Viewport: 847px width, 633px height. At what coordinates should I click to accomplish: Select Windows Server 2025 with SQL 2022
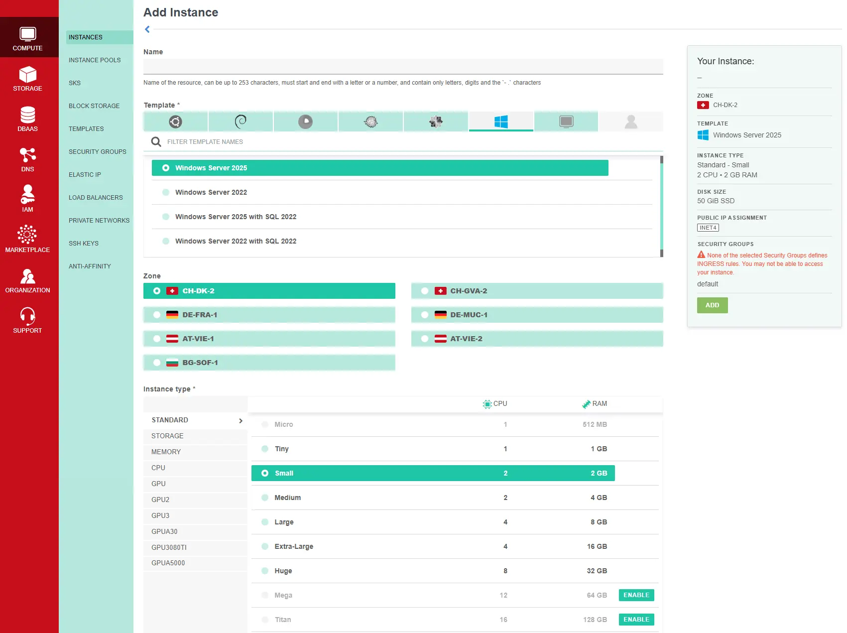[402, 217]
